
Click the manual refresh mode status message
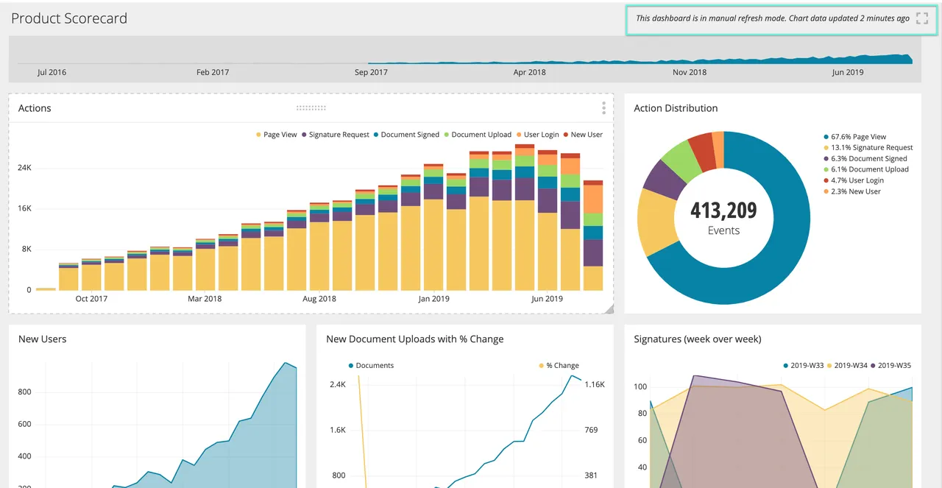[x=773, y=18]
